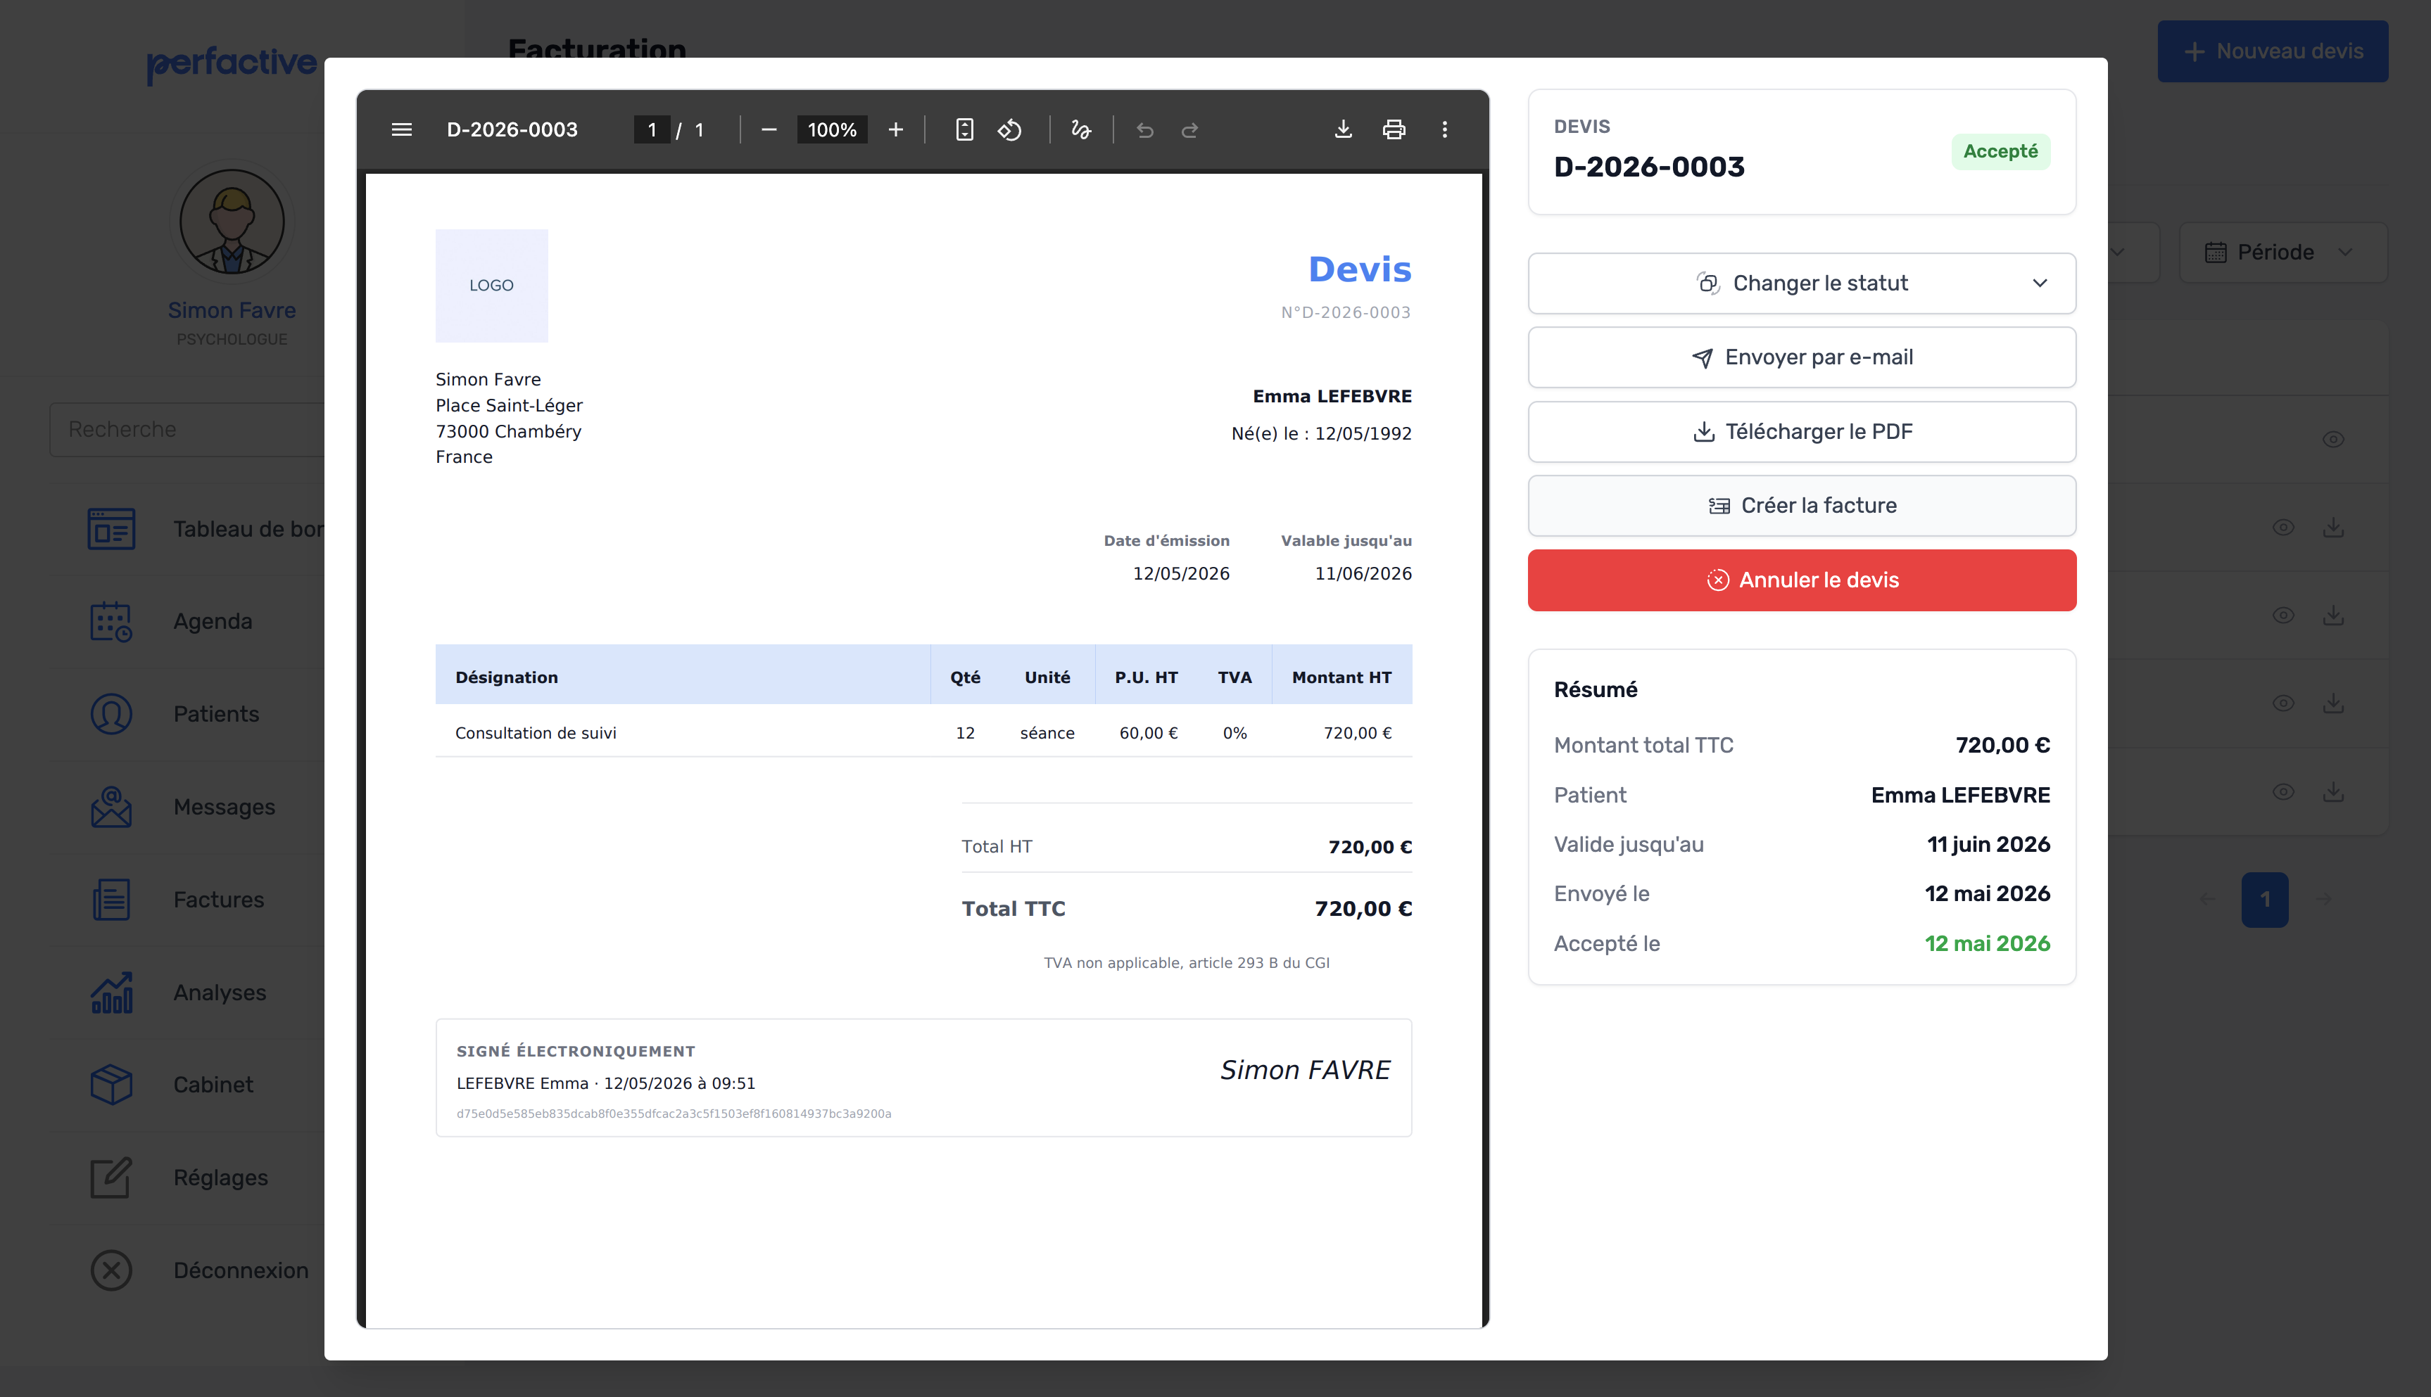This screenshot has width=2431, height=1397.
Task: Click the Agenda calendar icon
Action: click(x=111, y=621)
